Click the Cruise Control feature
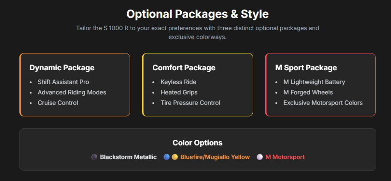Viewport: 391px width, 181px height. pyautogui.click(x=58, y=103)
